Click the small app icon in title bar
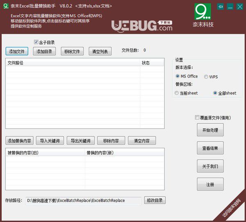Image resolution: width=246 pixels, height=222 pixels. [x=6, y=6]
